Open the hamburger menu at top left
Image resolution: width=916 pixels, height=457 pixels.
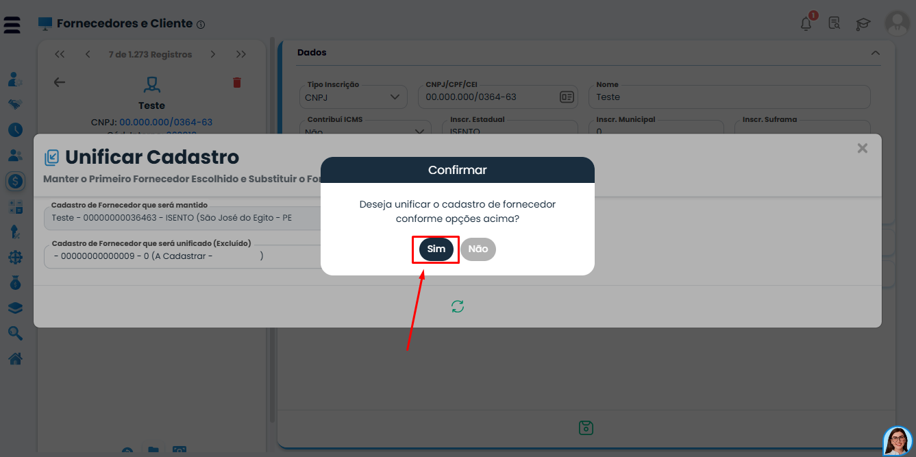(12, 24)
